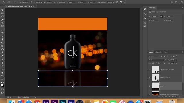The width and height of the screenshot is (184, 103).
Task: Select the Properties panel tab
Action: (152, 8)
